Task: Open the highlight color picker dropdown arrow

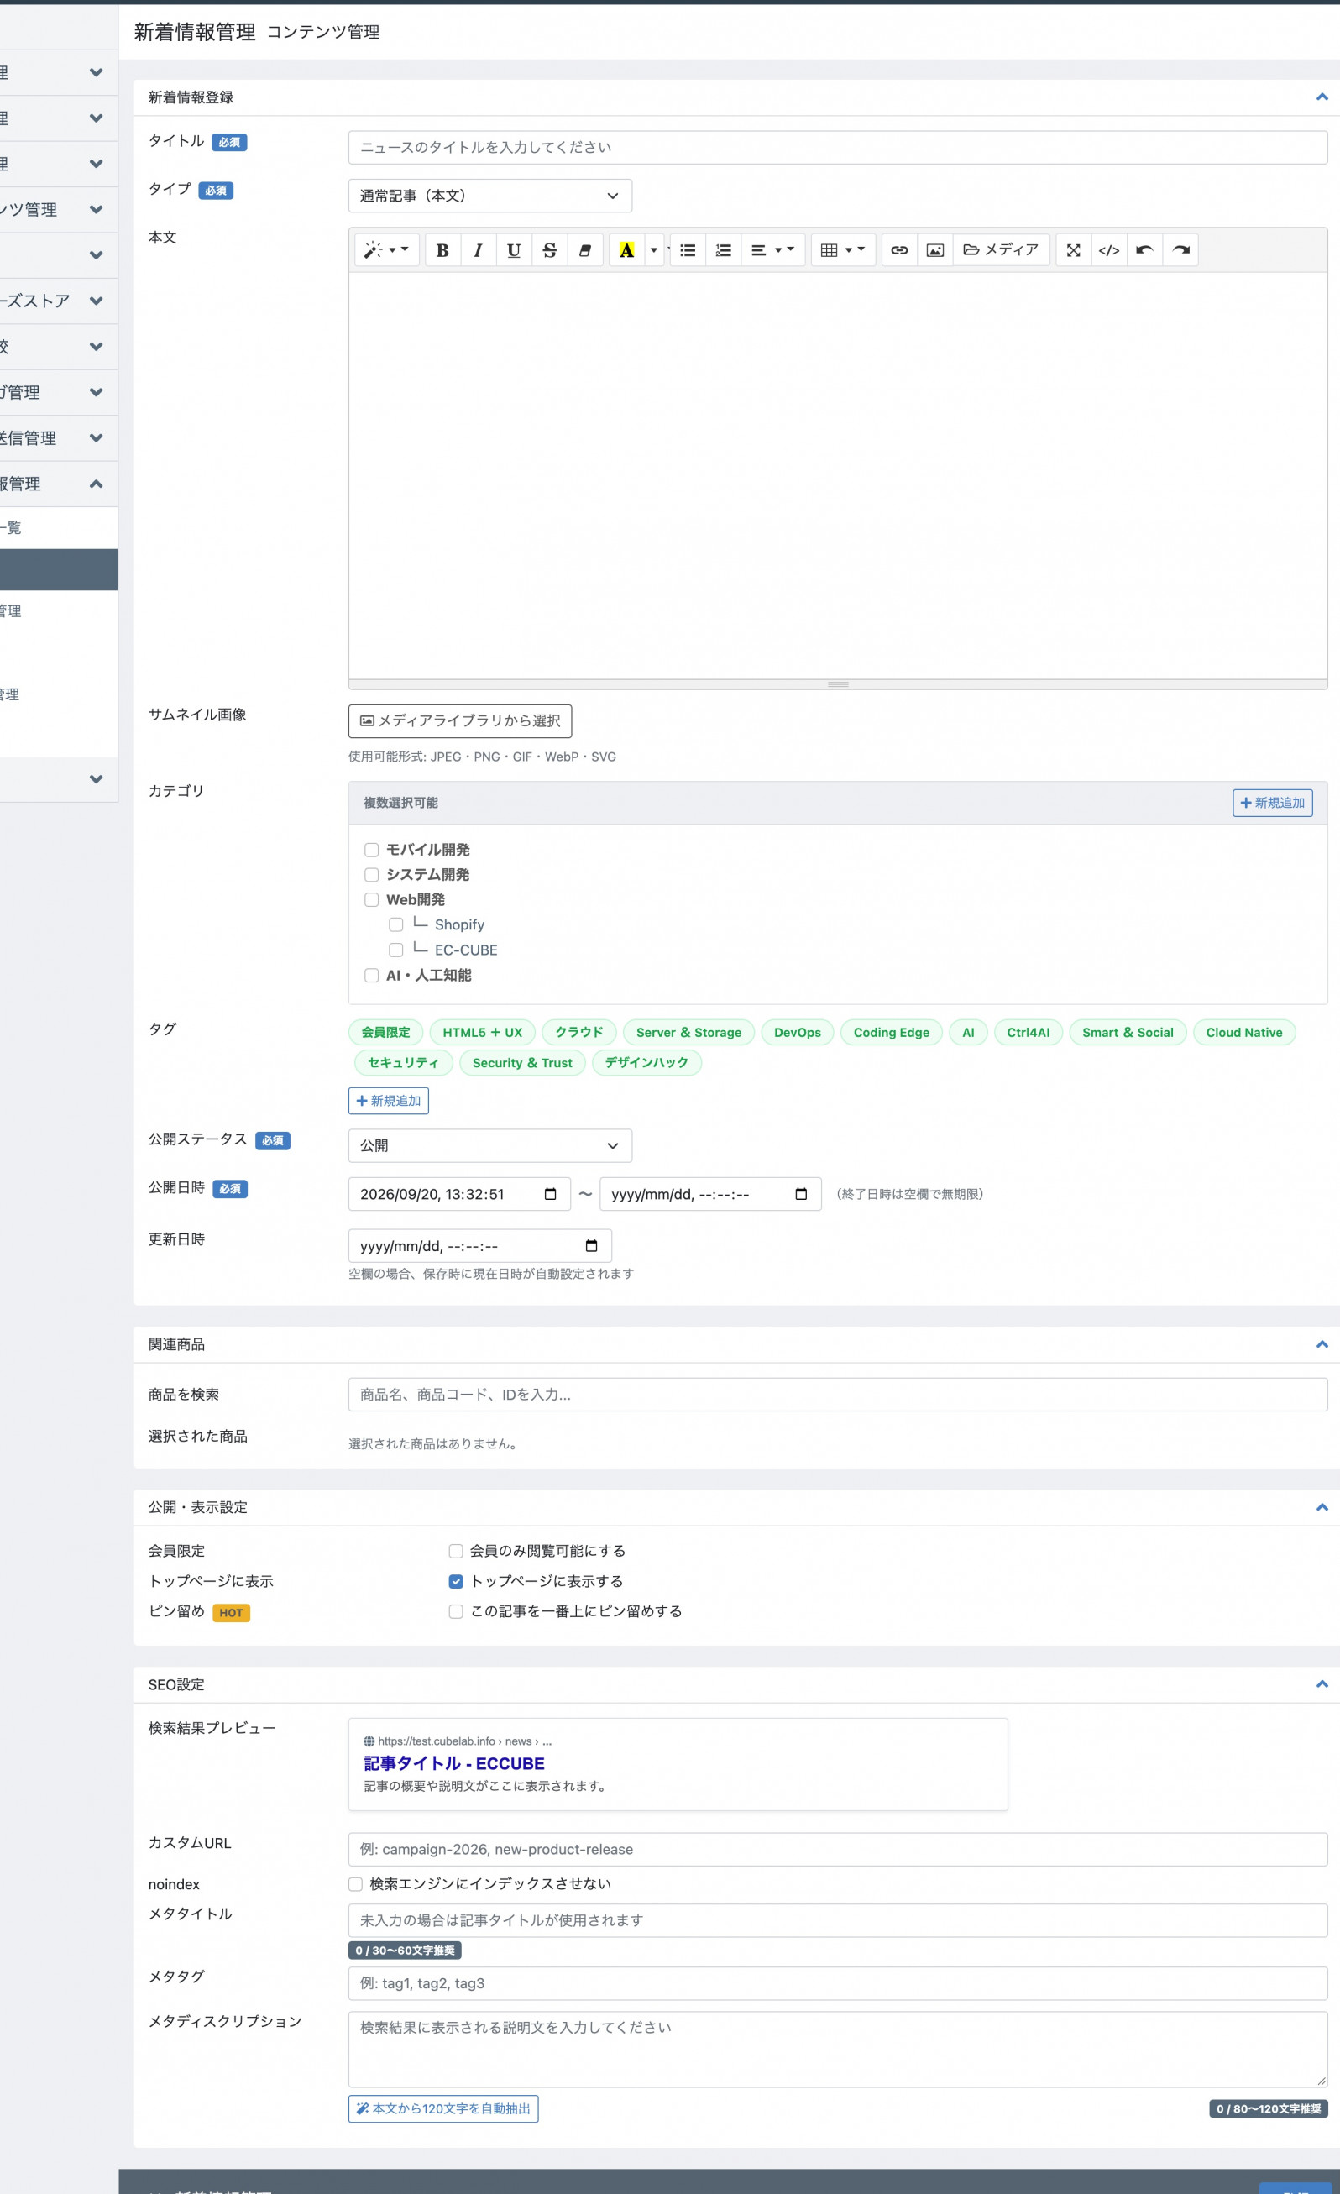Action: (653, 250)
